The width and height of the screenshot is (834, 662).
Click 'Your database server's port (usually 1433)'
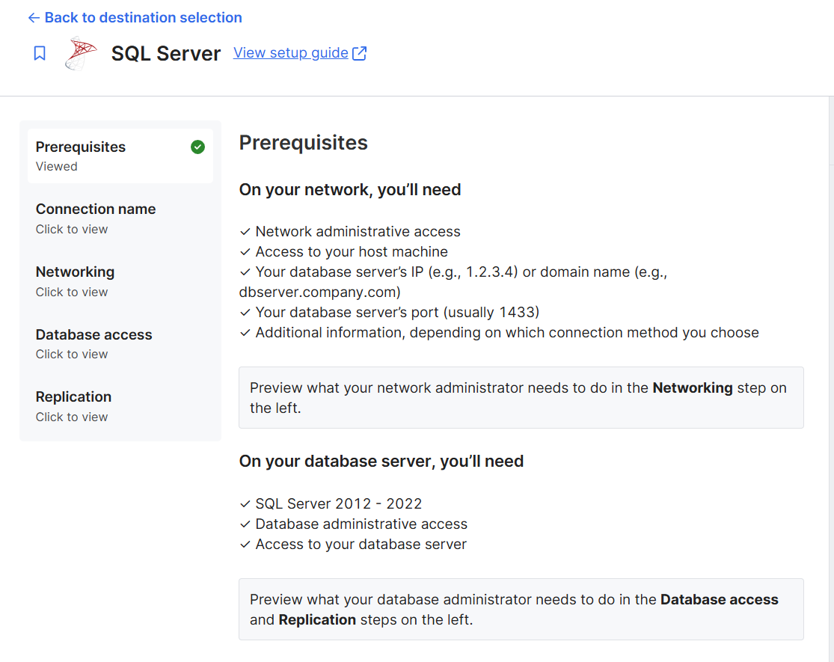pos(390,312)
